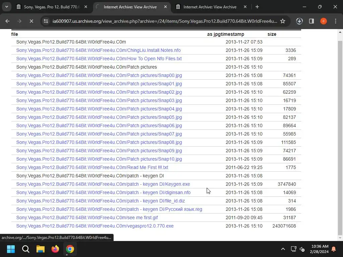
Task: Launch Firefox from the taskbar
Action: [55, 249]
